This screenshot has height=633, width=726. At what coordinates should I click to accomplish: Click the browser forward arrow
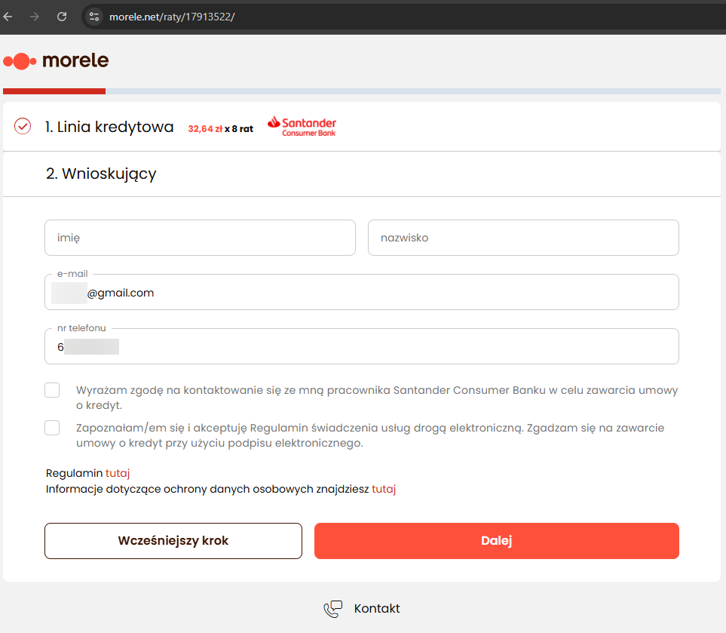click(35, 17)
